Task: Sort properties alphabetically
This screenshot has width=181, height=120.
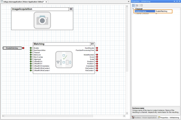Action: (x=137, y=5)
